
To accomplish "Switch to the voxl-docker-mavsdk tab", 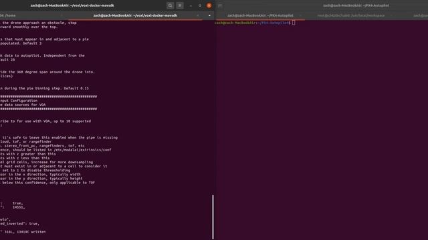I will click(x=135, y=15).
